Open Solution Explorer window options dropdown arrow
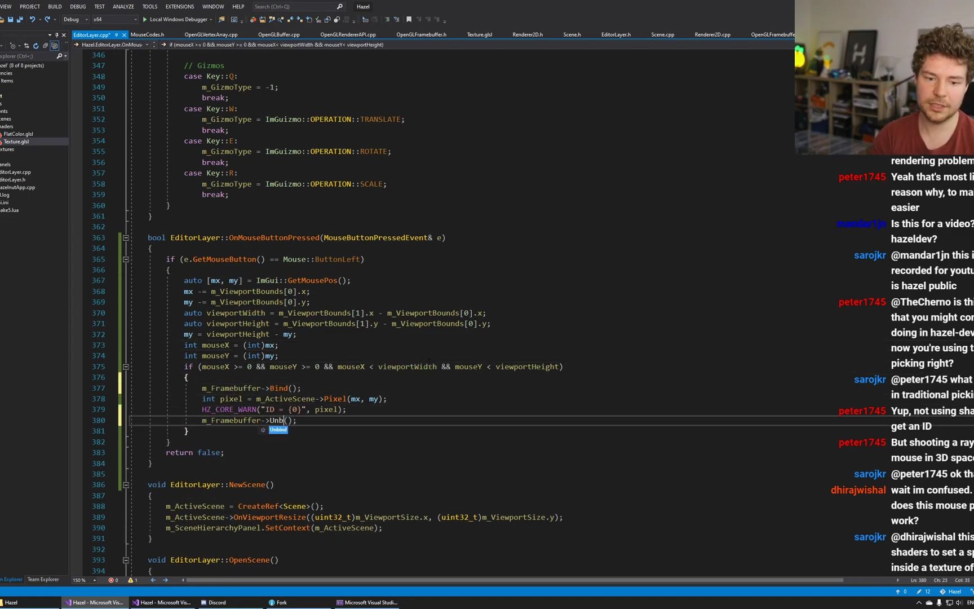Screen dimensions: 974x609 click(50, 35)
